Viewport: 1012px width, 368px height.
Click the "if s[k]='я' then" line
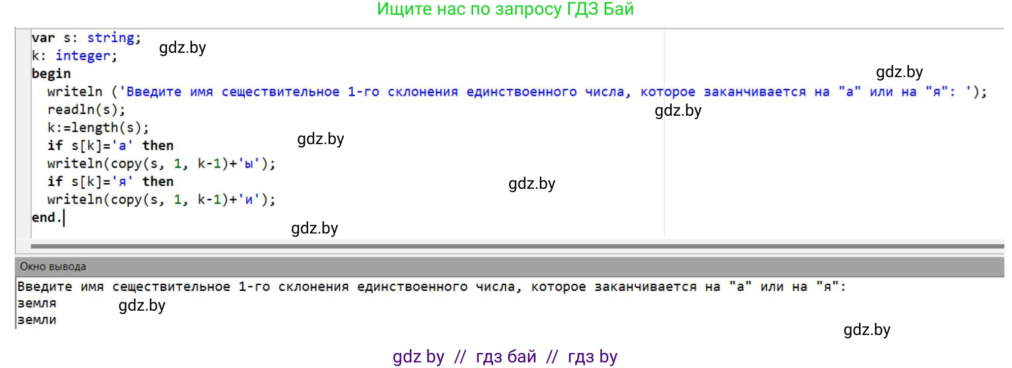pyautogui.click(x=110, y=182)
